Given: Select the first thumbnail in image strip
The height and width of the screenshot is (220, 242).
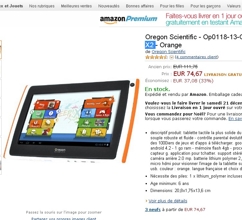Looking at the screenshot, I should (x=1, y=50).
